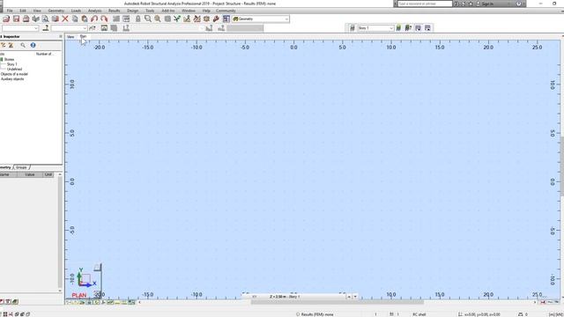Click the blue info icon in the Inspector panel

(33, 45)
